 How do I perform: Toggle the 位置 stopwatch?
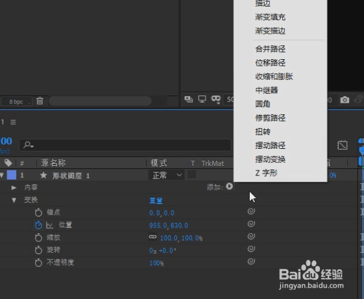pyautogui.click(x=38, y=225)
